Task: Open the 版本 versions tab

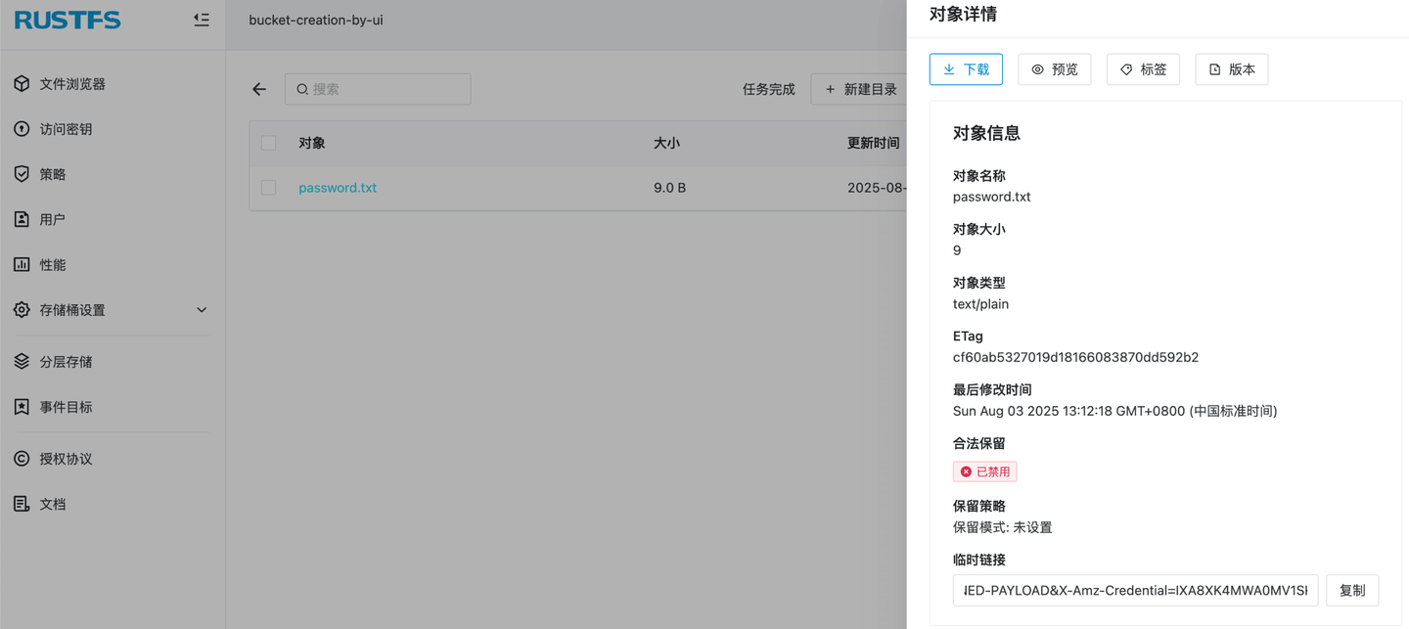Action: tap(1231, 68)
